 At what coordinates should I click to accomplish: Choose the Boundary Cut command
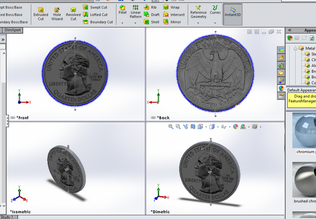[x=98, y=22]
